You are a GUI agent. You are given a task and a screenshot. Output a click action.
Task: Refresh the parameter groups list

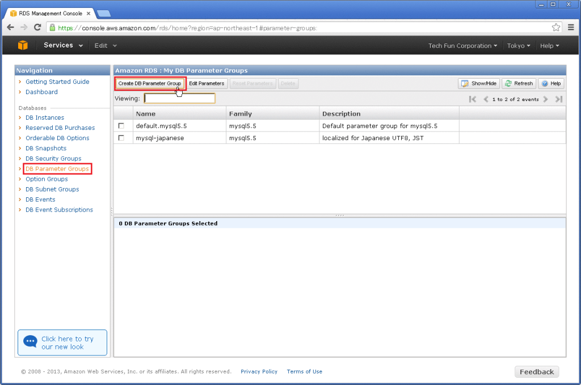[519, 83]
